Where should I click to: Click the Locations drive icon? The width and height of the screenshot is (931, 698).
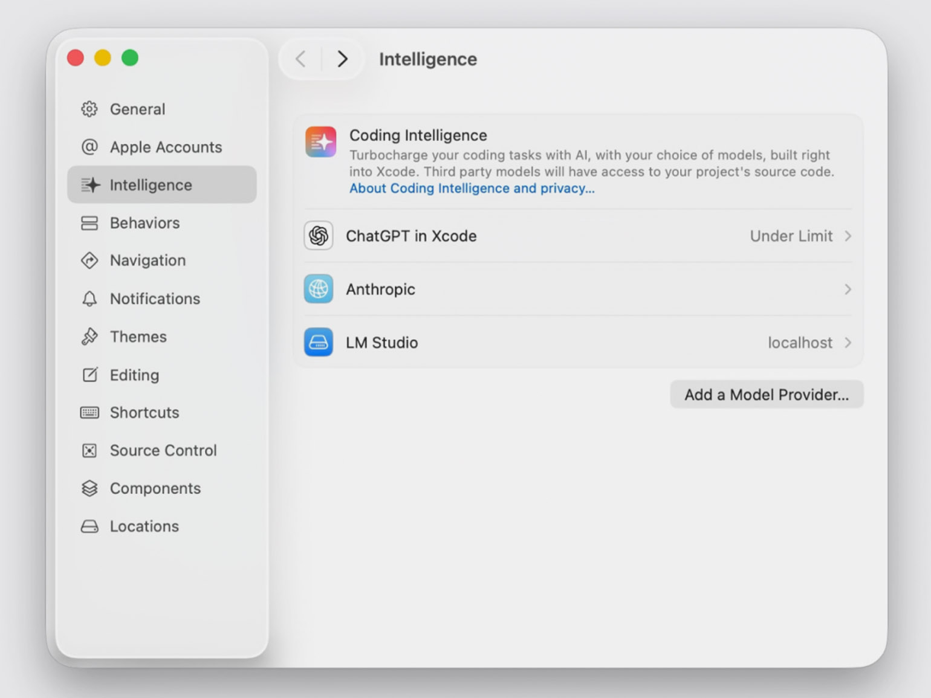[89, 526]
